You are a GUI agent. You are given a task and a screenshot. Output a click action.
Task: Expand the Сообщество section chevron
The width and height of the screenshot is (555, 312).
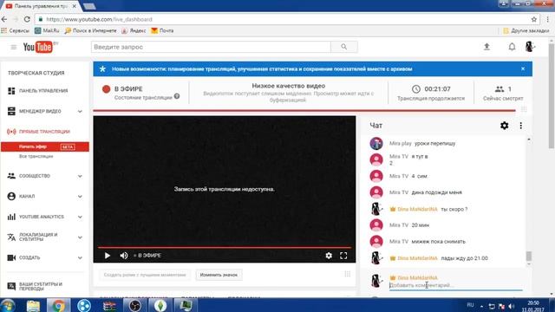(x=80, y=176)
